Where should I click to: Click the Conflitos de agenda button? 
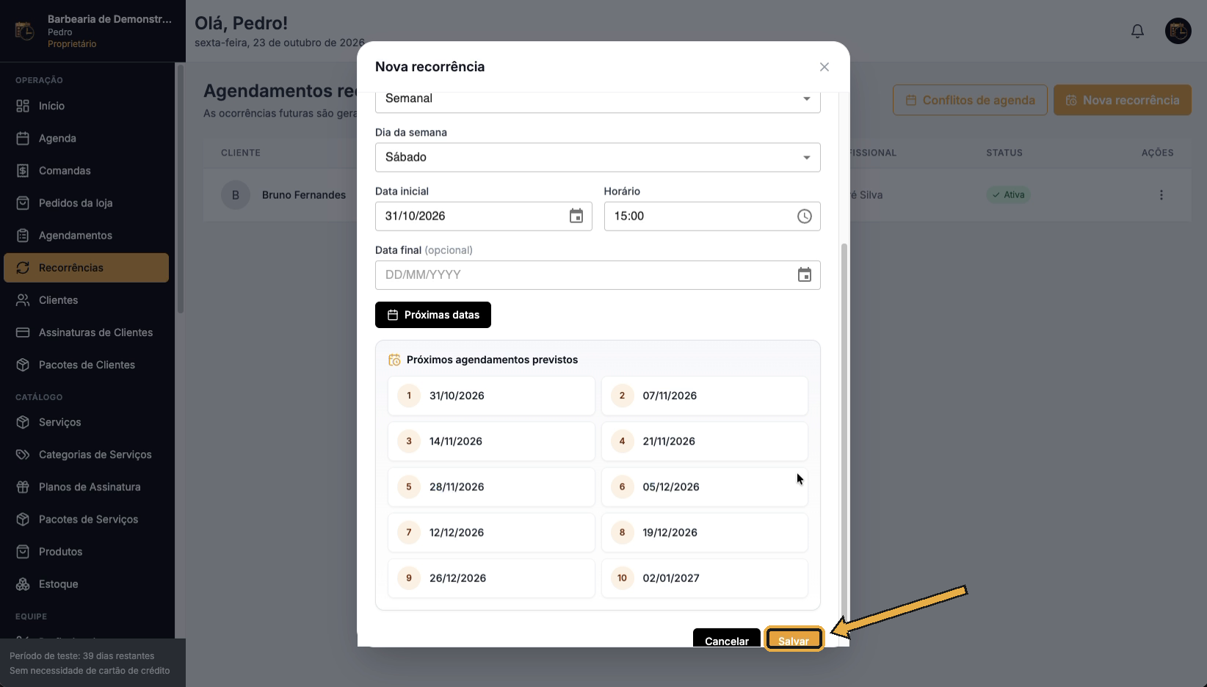point(970,100)
